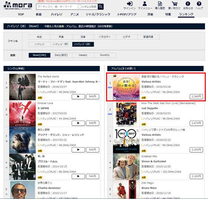208x199 pixels.
Task: Open the ジャズ/クラシック menu
Action: [98, 14]
